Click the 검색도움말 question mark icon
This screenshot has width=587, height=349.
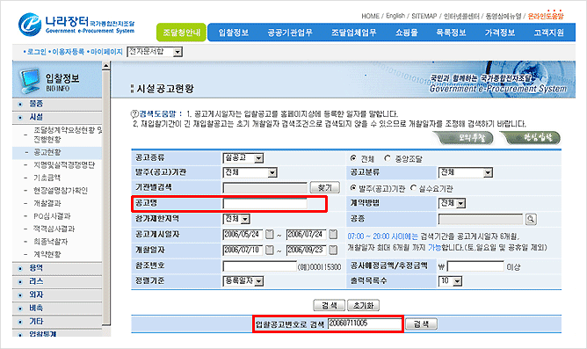[134, 113]
